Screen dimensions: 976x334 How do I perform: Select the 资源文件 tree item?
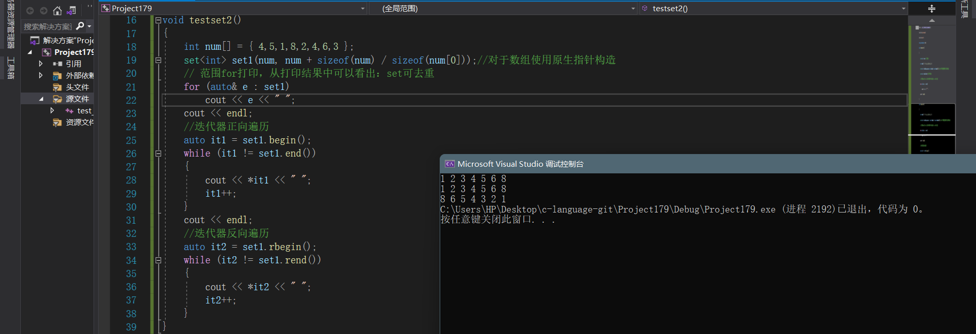[80, 123]
